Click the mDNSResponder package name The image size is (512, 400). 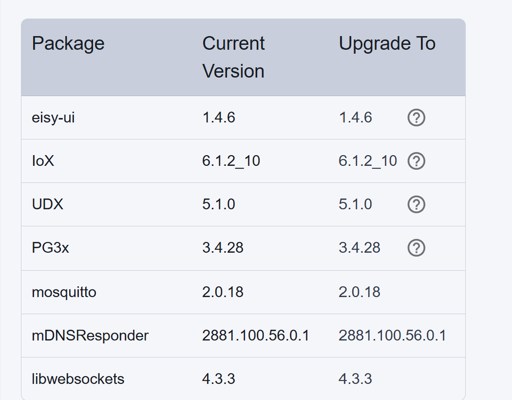coord(90,335)
